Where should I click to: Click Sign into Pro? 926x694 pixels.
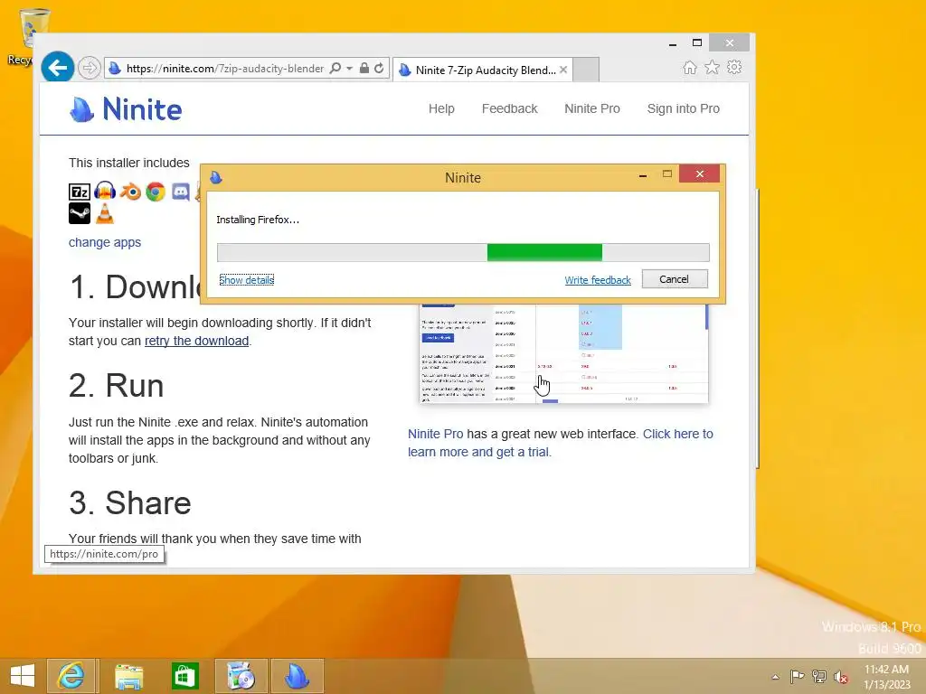684,108
